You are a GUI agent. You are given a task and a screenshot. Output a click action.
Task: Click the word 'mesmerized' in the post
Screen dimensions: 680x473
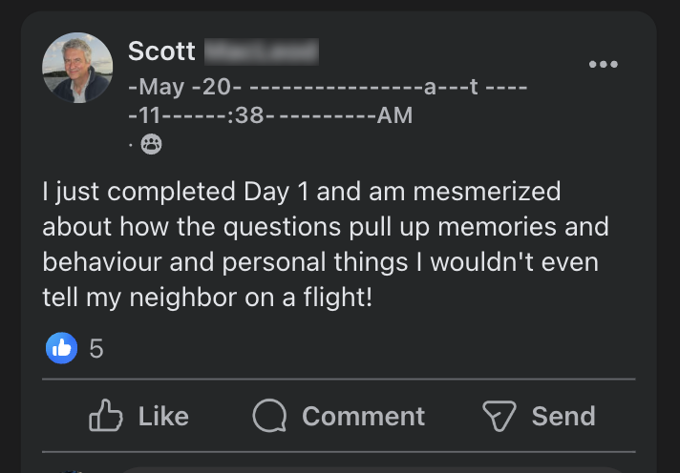point(487,192)
